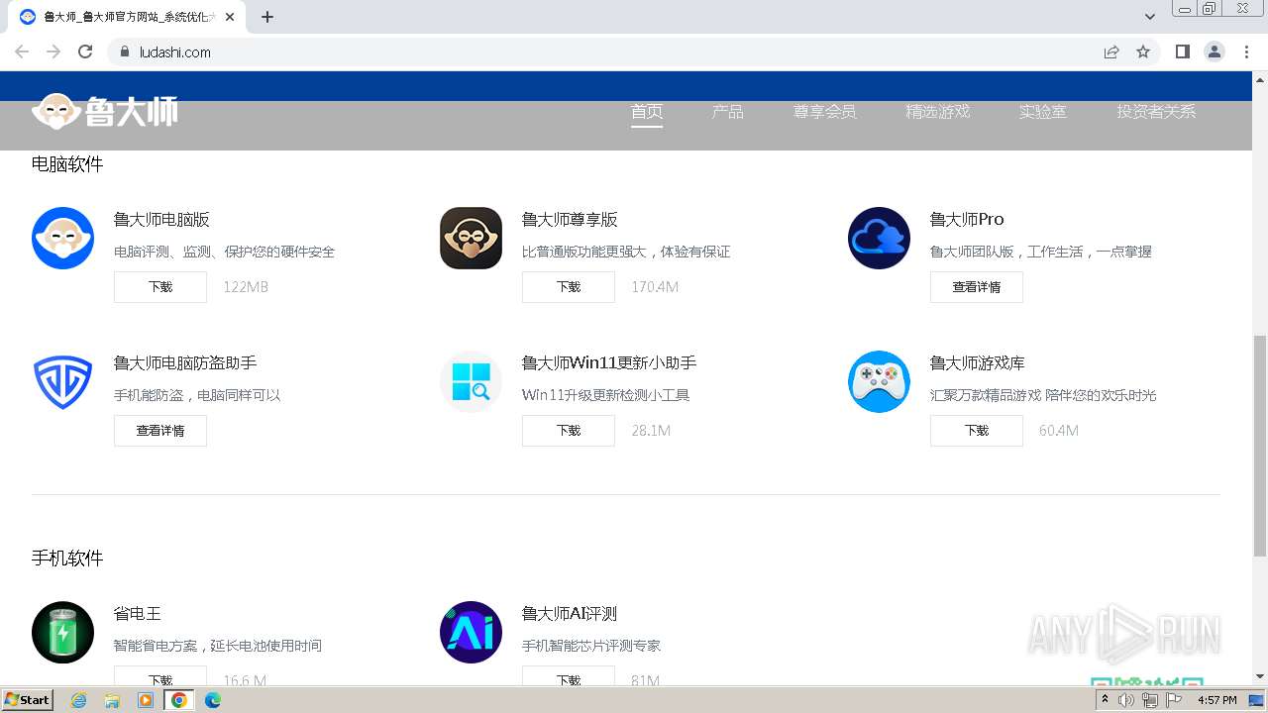Image resolution: width=1268 pixels, height=713 pixels.
Task: Download 鲁大师电脑版 122MB
Action: [x=160, y=287]
